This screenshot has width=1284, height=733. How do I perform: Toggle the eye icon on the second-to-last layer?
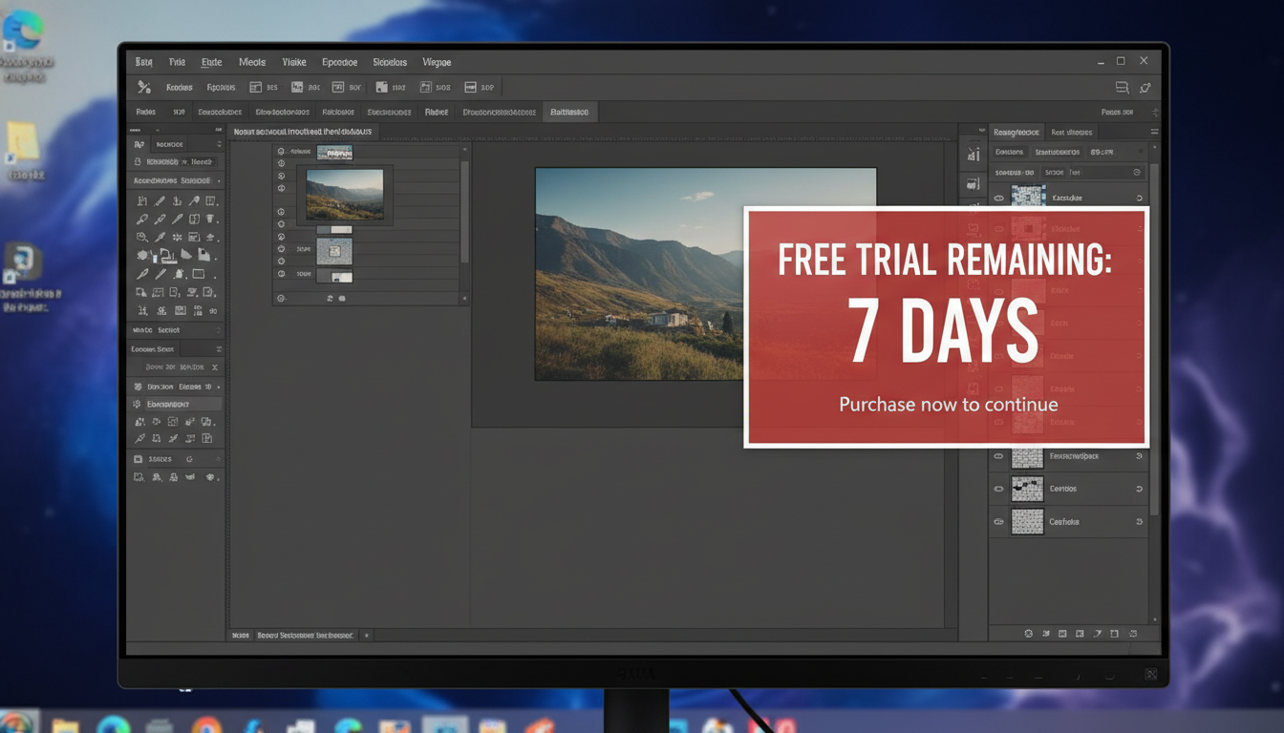point(997,489)
